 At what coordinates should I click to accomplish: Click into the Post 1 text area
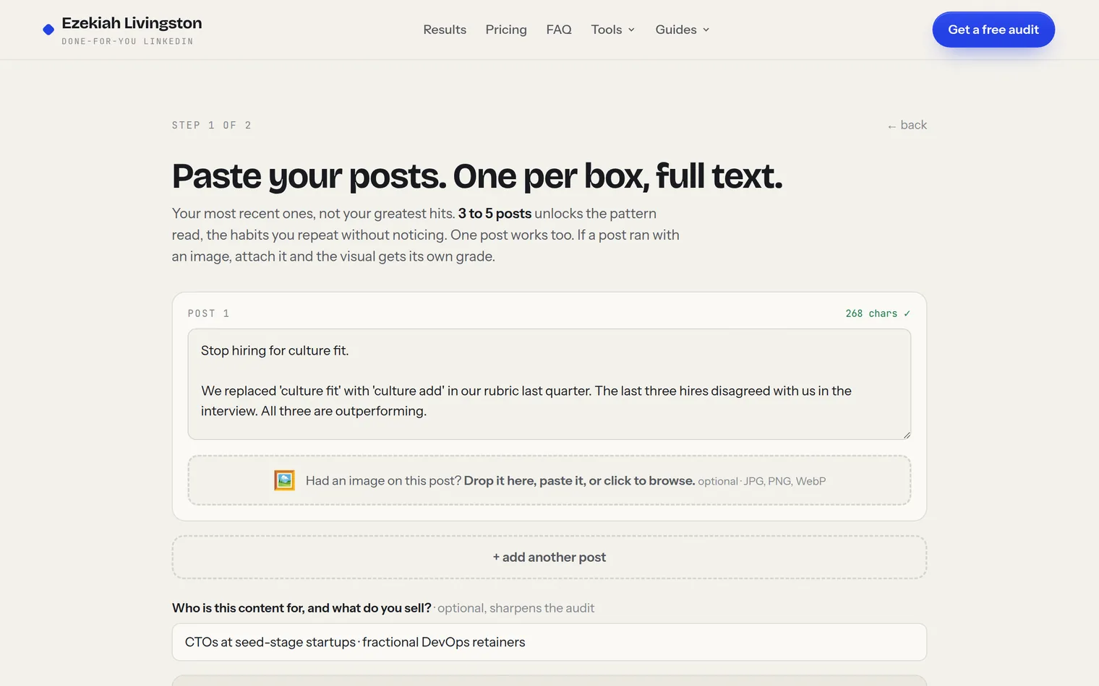click(549, 384)
